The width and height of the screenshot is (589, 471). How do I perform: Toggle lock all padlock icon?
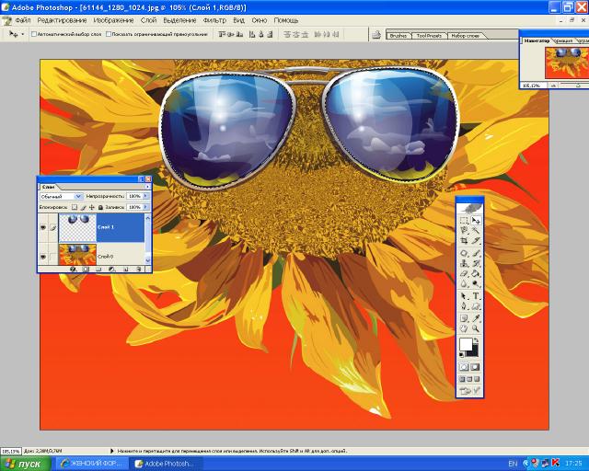point(100,207)
